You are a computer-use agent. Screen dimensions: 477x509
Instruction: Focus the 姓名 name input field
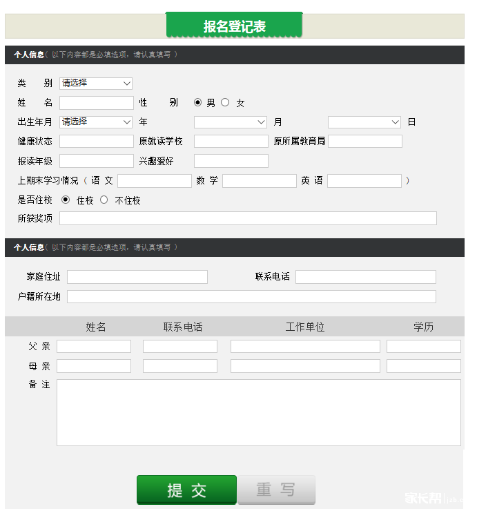point(96,103)
